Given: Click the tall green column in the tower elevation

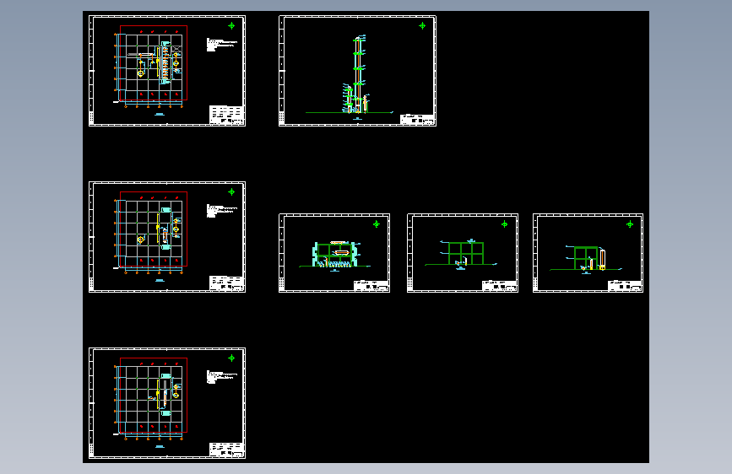Looking at the screenshot, I should (x=358, y=75).
